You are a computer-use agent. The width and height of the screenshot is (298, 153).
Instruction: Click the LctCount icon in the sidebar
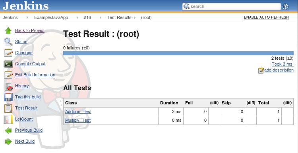tap(8, 119)
